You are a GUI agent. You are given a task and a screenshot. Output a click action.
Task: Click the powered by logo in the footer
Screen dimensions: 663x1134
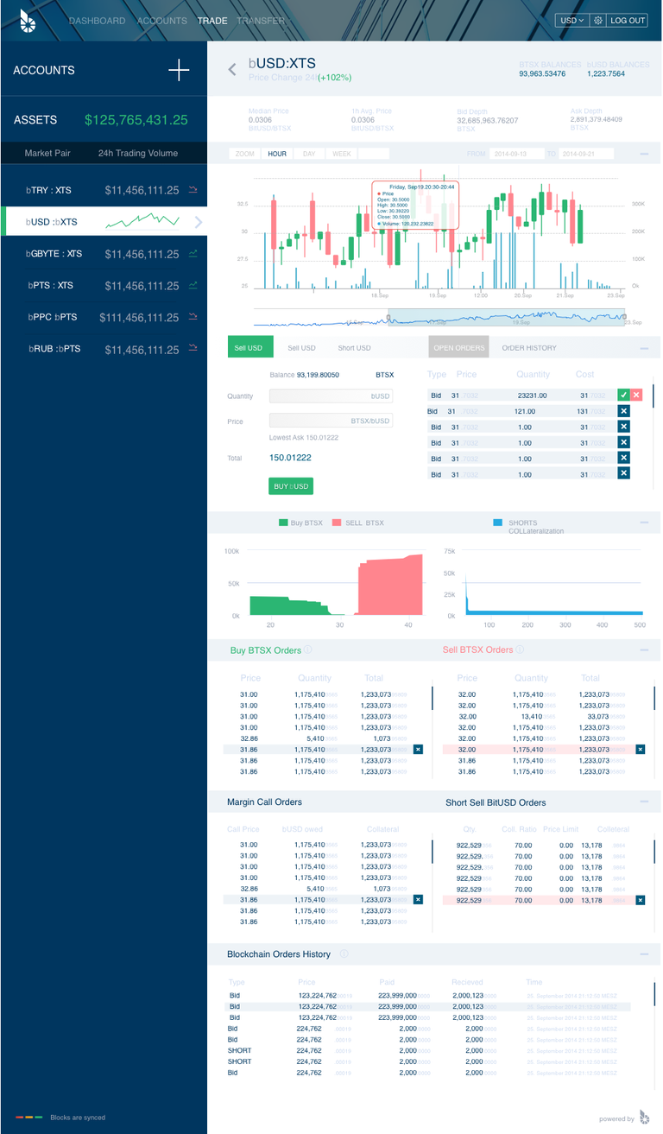[x=645, y=1117]
